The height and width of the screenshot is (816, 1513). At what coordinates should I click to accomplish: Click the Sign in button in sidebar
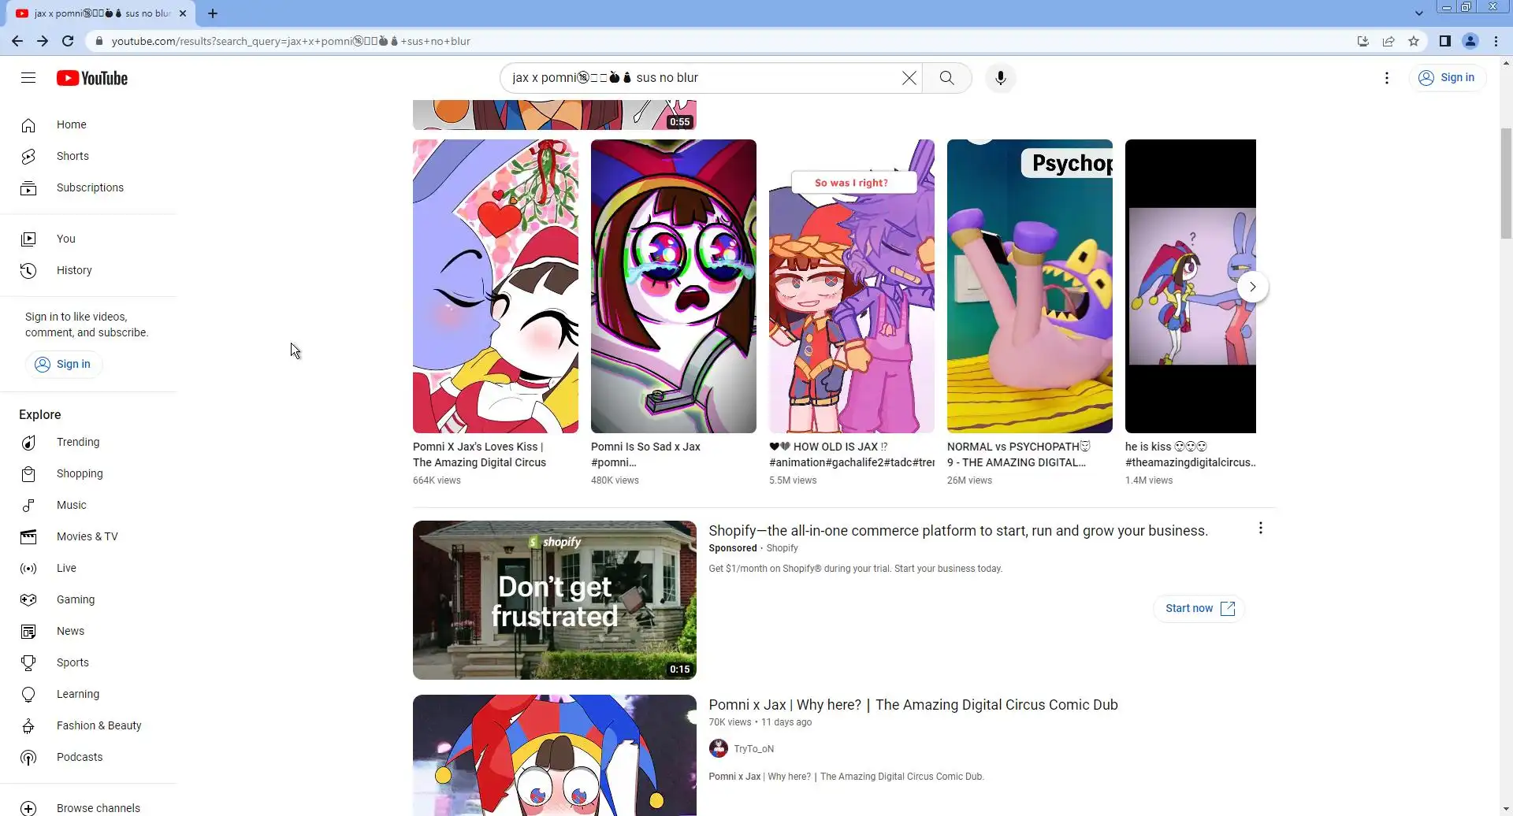(63, 364)
